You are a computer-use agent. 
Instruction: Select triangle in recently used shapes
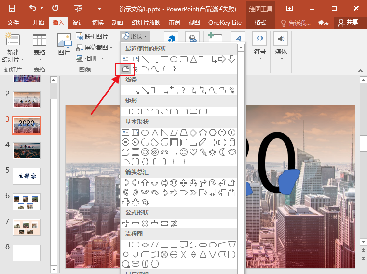point(193,59)
